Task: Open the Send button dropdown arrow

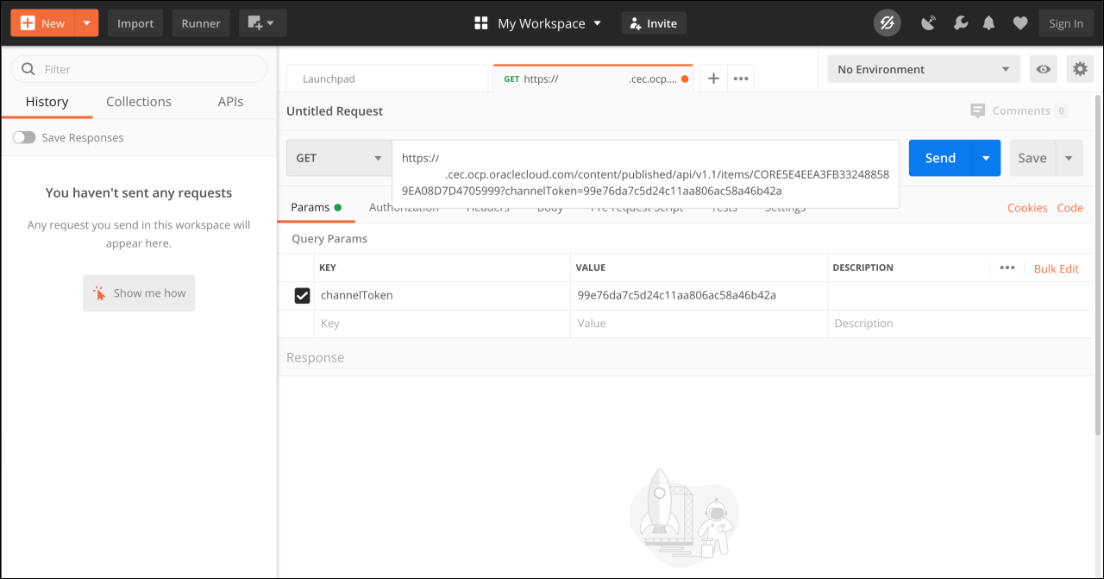Action: coord(986,158)
